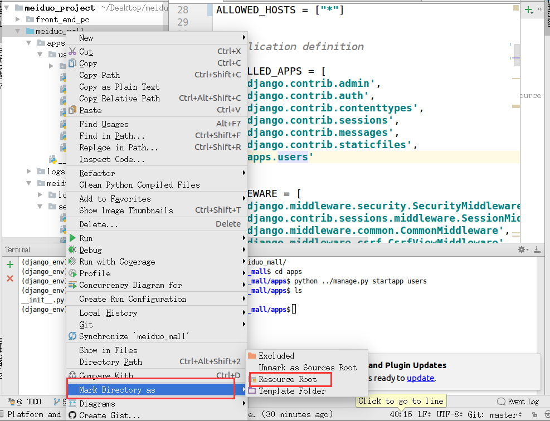Screen dimensions: 550x421
Task: Click the Profile icon
Action: [x=72, y=273]
